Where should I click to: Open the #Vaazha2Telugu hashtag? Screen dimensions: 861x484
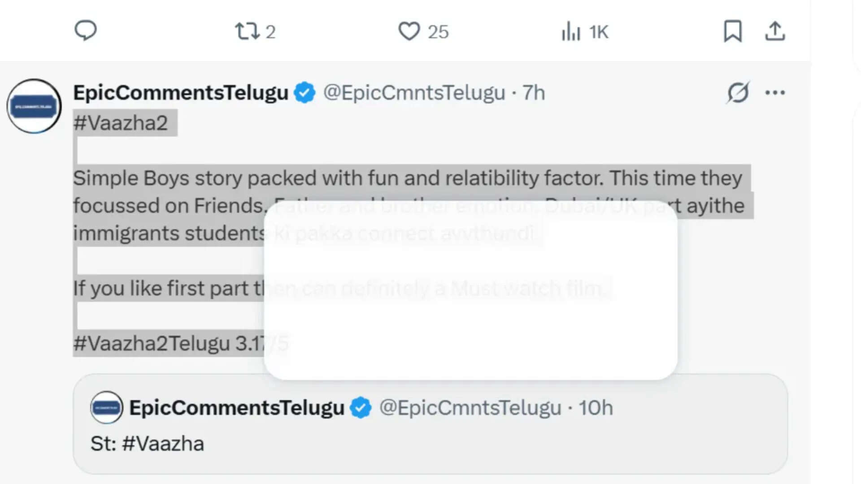click(152, 344)
